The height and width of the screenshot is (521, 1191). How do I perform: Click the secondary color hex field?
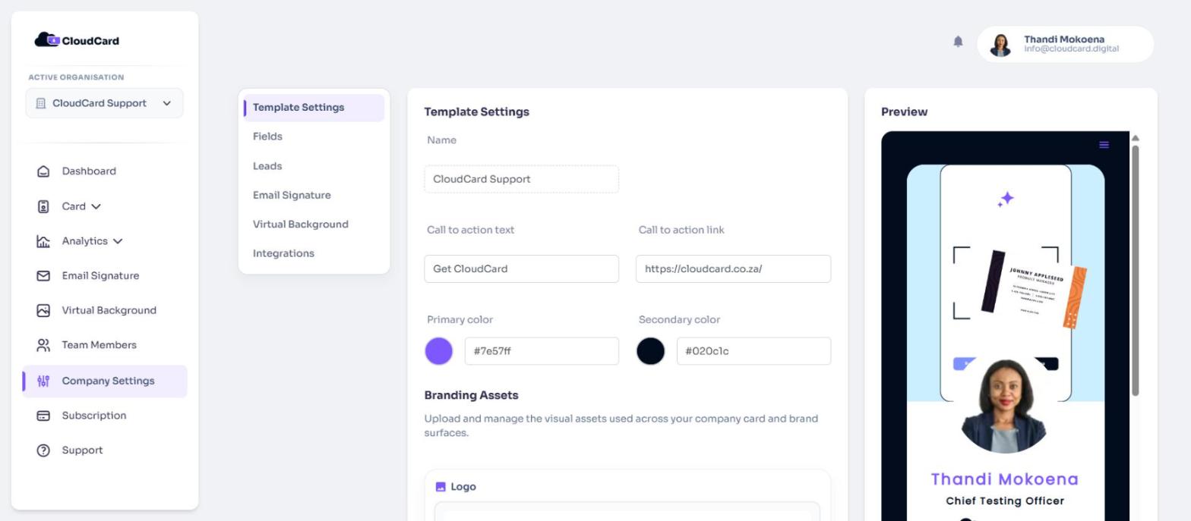[753, 351]
